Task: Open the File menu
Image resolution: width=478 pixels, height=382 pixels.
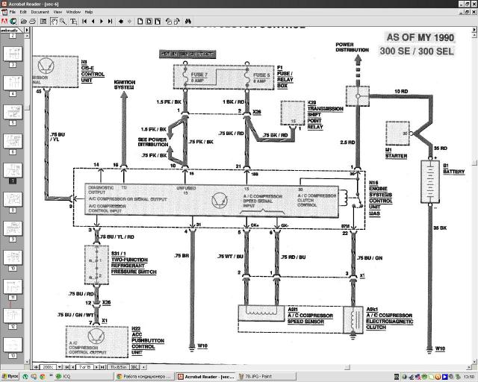Action: point(13,12)
